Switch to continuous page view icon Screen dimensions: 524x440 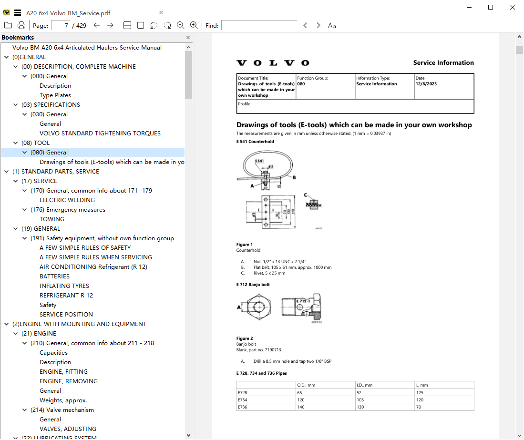127,25
